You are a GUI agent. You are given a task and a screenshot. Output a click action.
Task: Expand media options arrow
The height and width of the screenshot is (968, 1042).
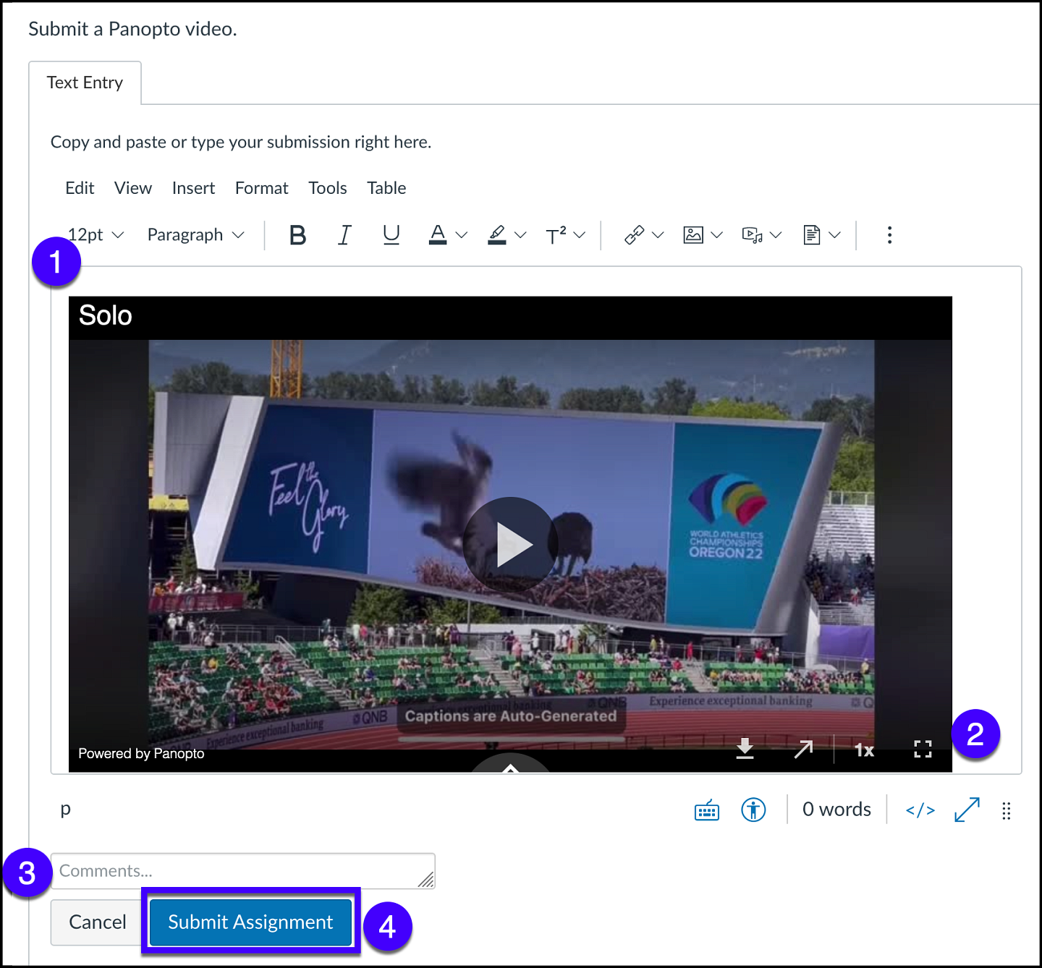(776, 235)
